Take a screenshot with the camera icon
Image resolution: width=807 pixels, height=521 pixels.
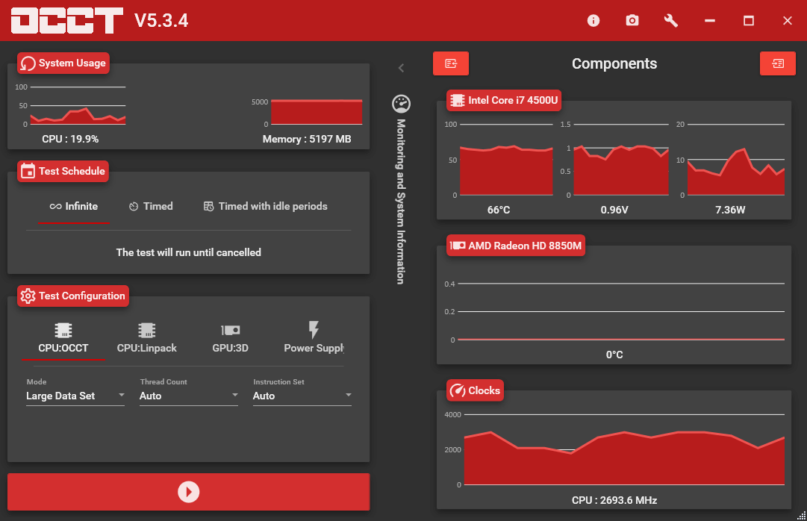[x=632, y=21]
